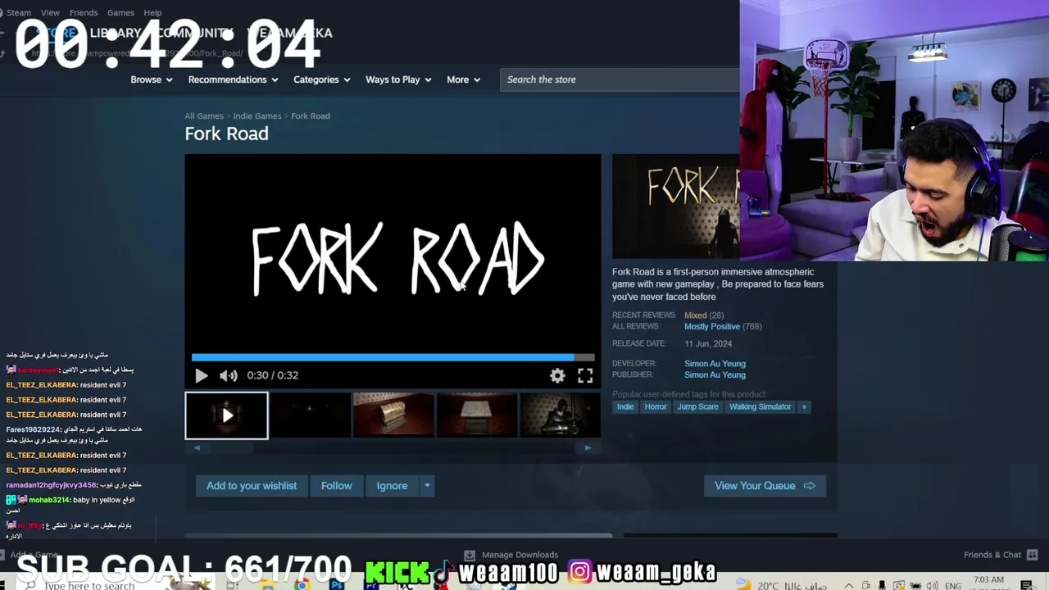Select the Walking Simulator tag

[x=760, y=406]
